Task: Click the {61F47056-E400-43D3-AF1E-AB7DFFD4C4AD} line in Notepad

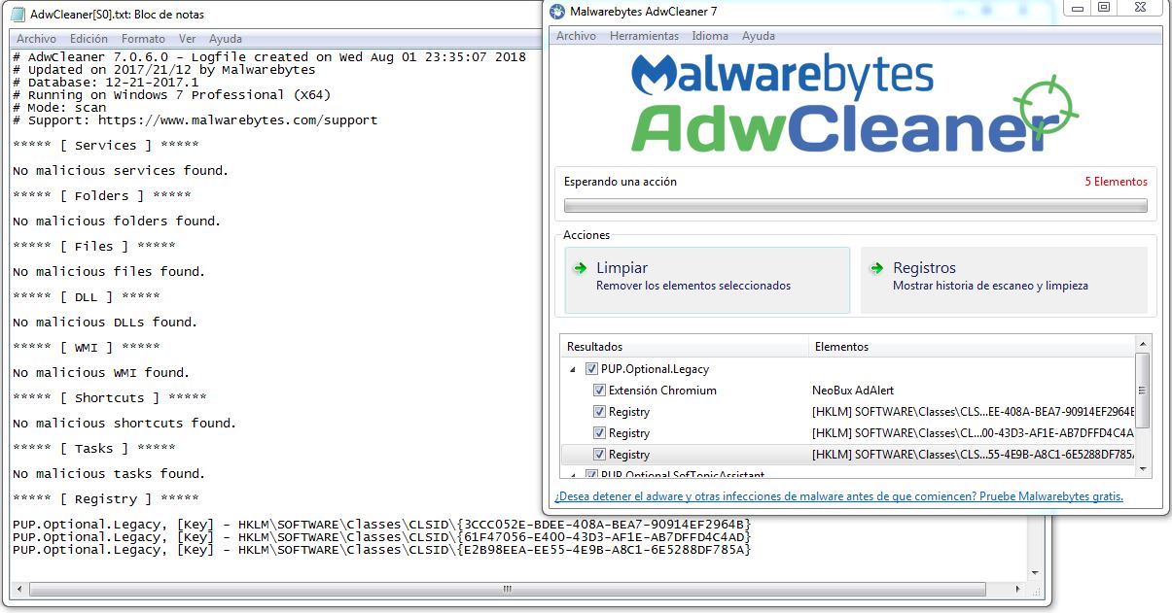Action: tap(381, 536)
